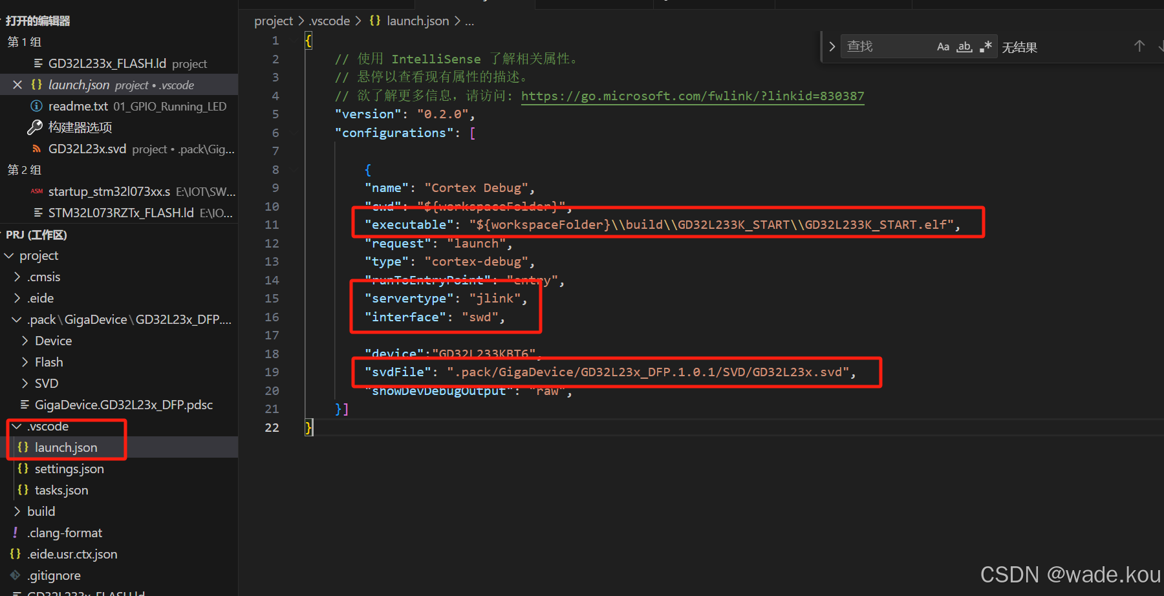The image size is (1164, 596).
Task: Go to previous match with up arrow
Action: 1139,47
